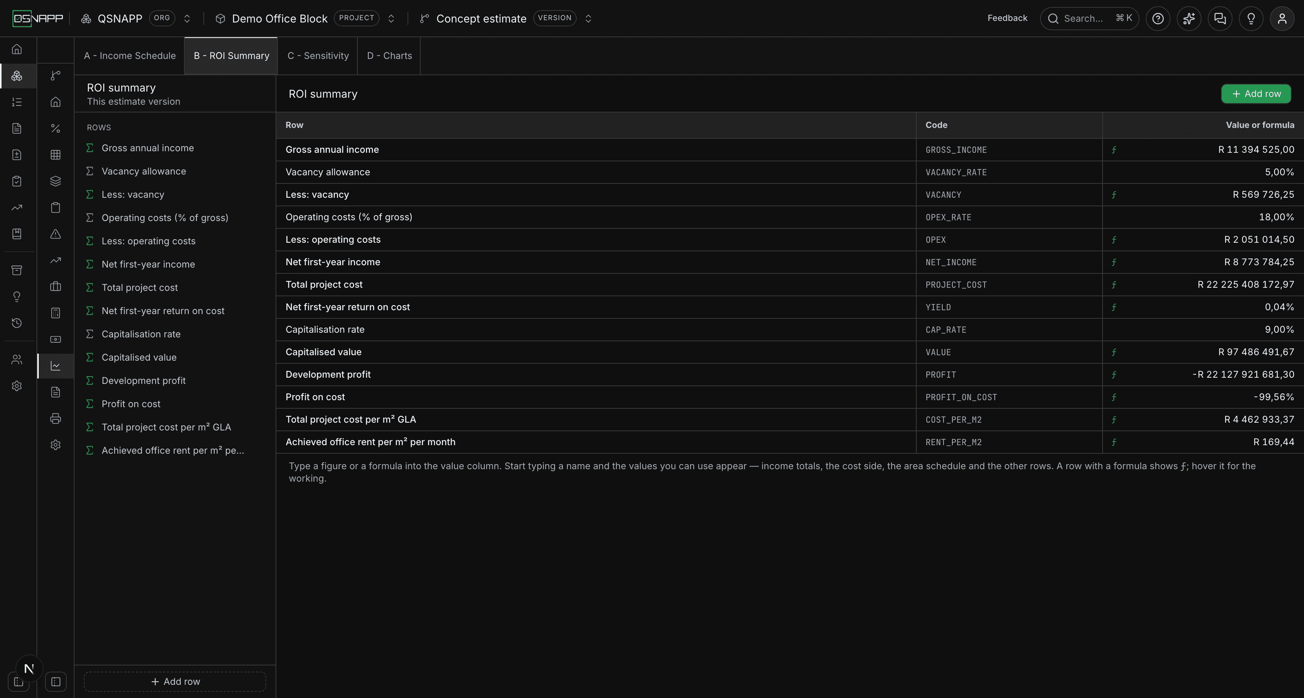The image size is (1304, 698).
Task: Click the formula icon on the Development profit row
Action: pyautogui.click(x=1114, y=375)
